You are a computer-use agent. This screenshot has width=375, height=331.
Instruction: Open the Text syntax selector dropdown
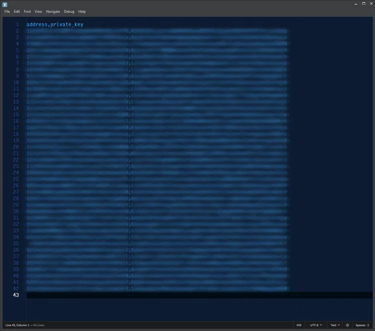(x=335, y=325)
